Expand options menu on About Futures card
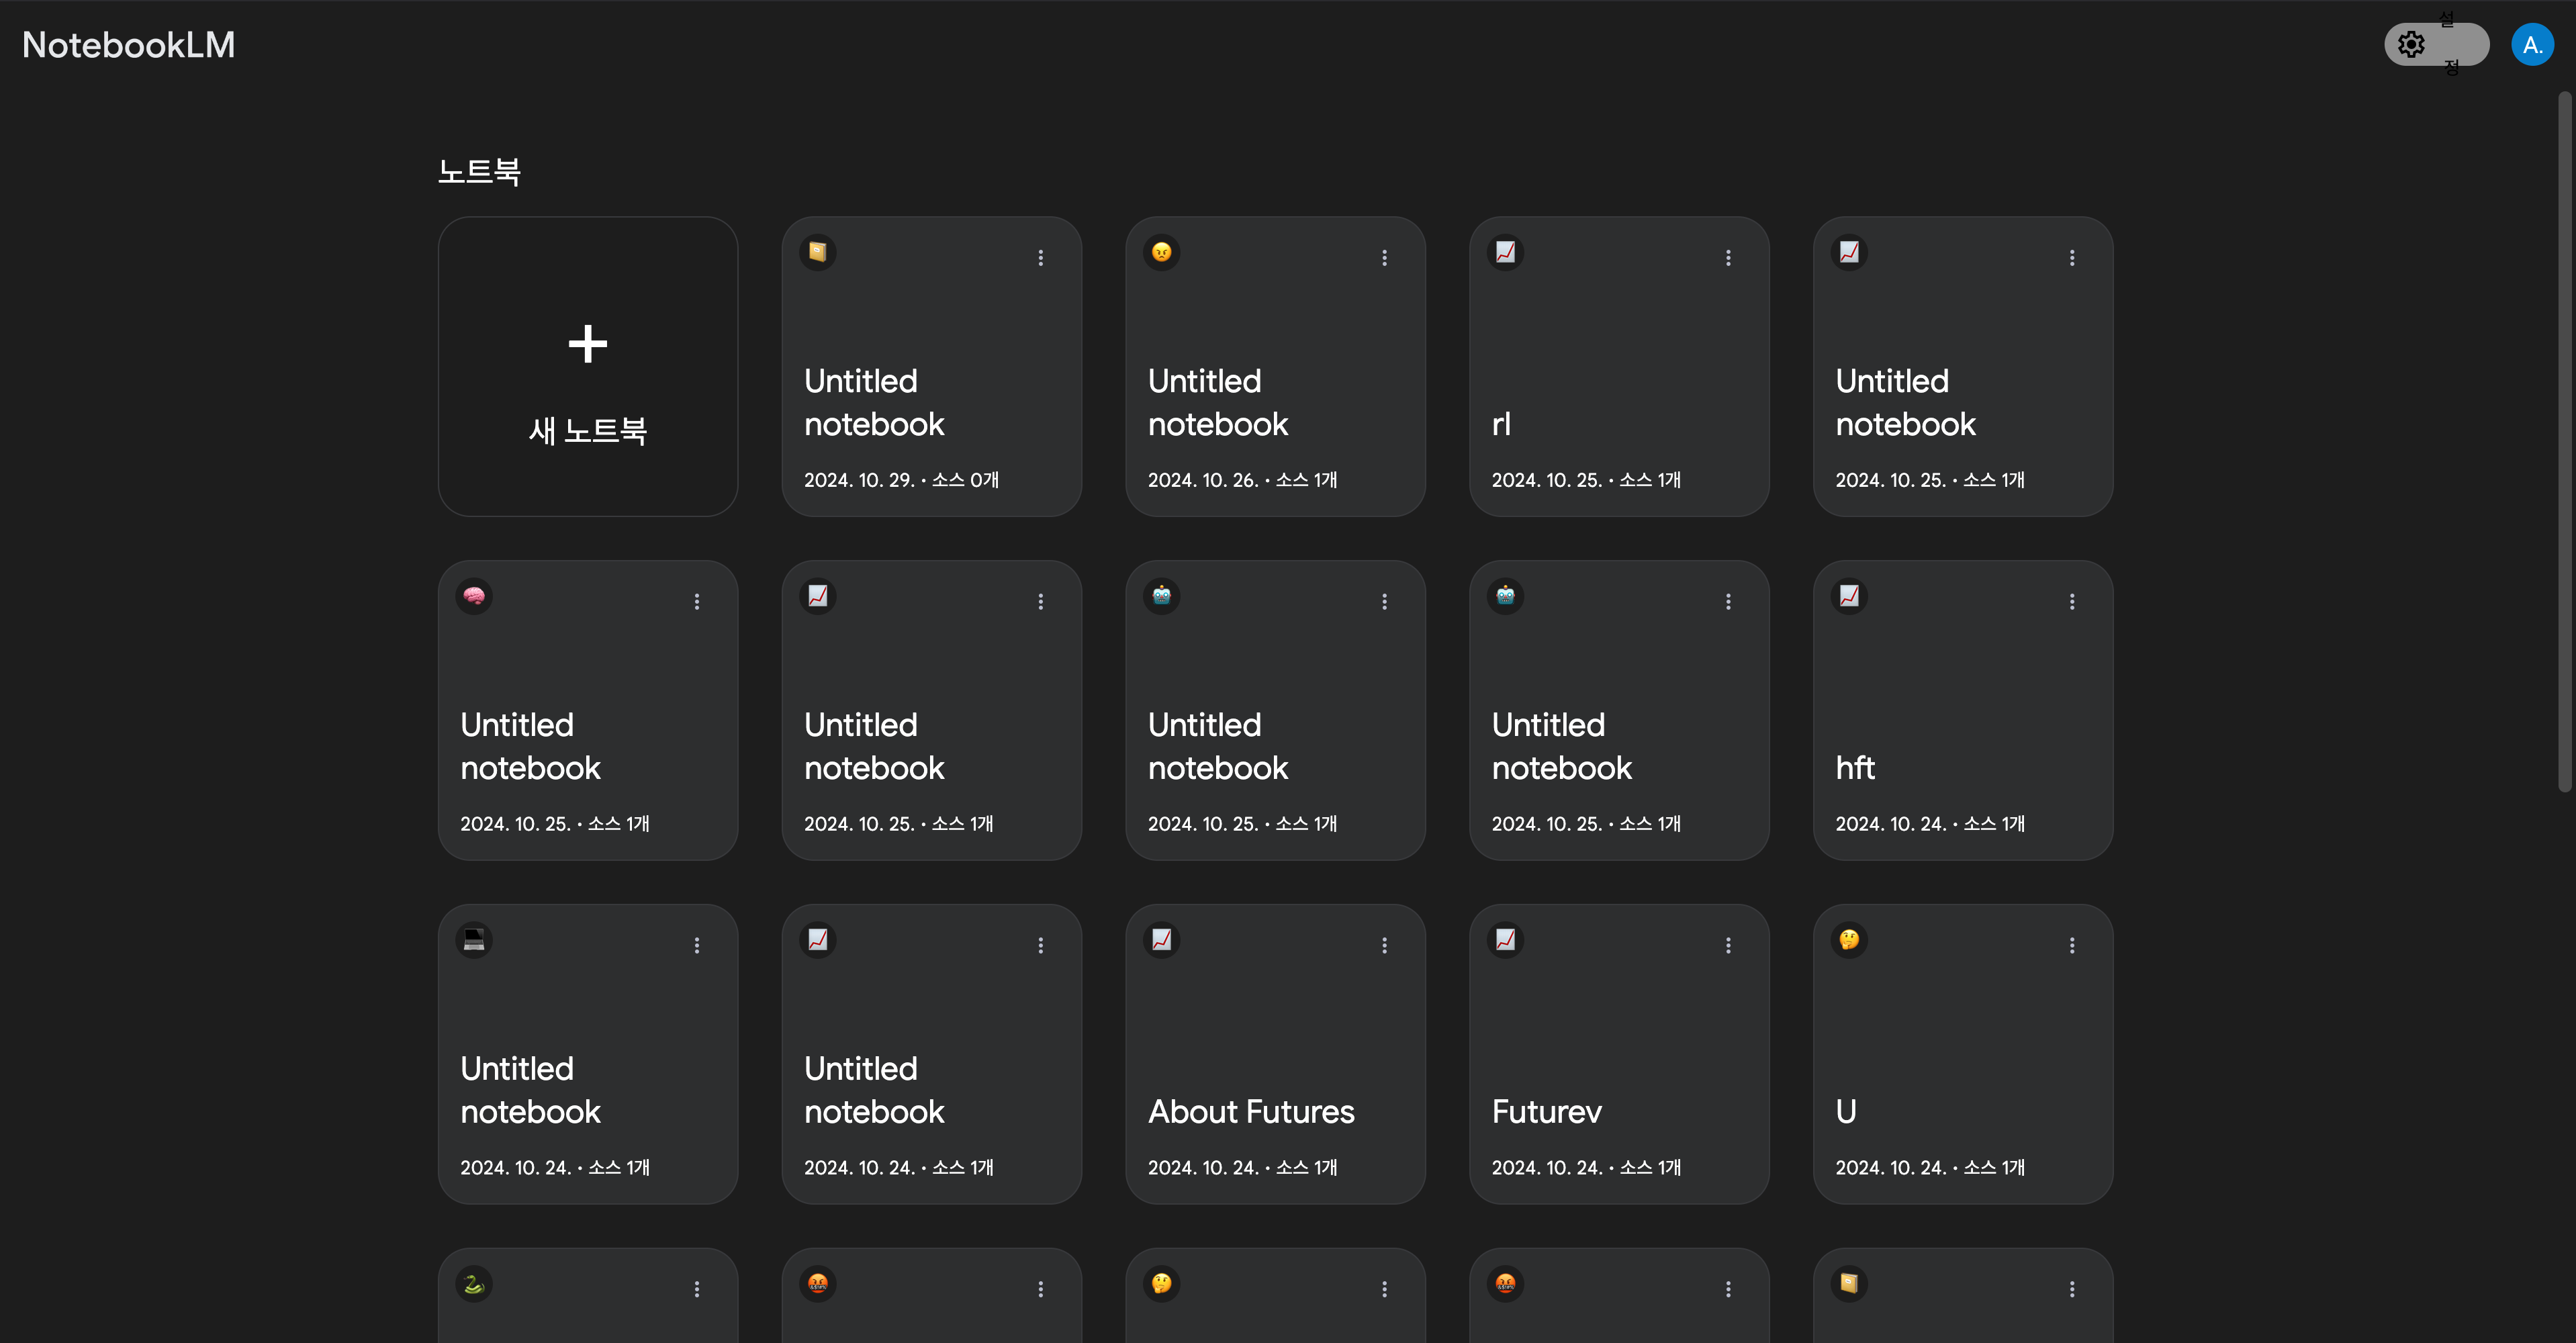This screenshot has height=1343, width=2576. click(1384, 946)
